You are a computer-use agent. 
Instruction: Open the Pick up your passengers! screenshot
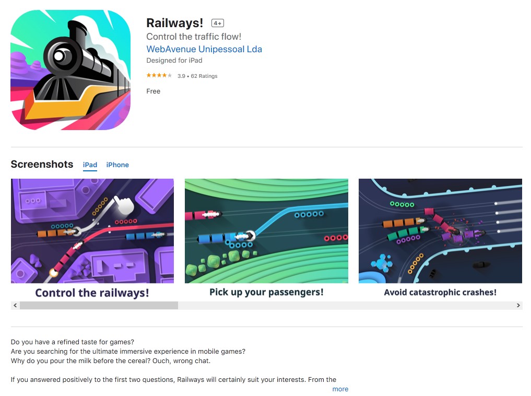266,239
